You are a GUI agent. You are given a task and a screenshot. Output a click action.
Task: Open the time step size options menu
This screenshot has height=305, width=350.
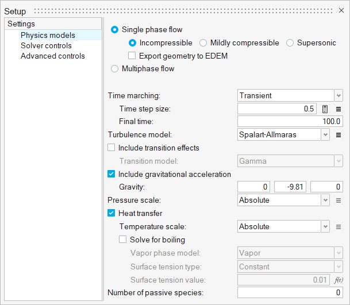click(339, 109)
